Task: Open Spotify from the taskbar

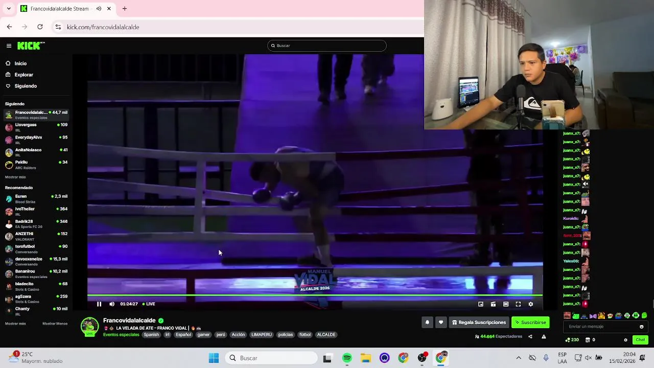Action: (x=347, y=358)
